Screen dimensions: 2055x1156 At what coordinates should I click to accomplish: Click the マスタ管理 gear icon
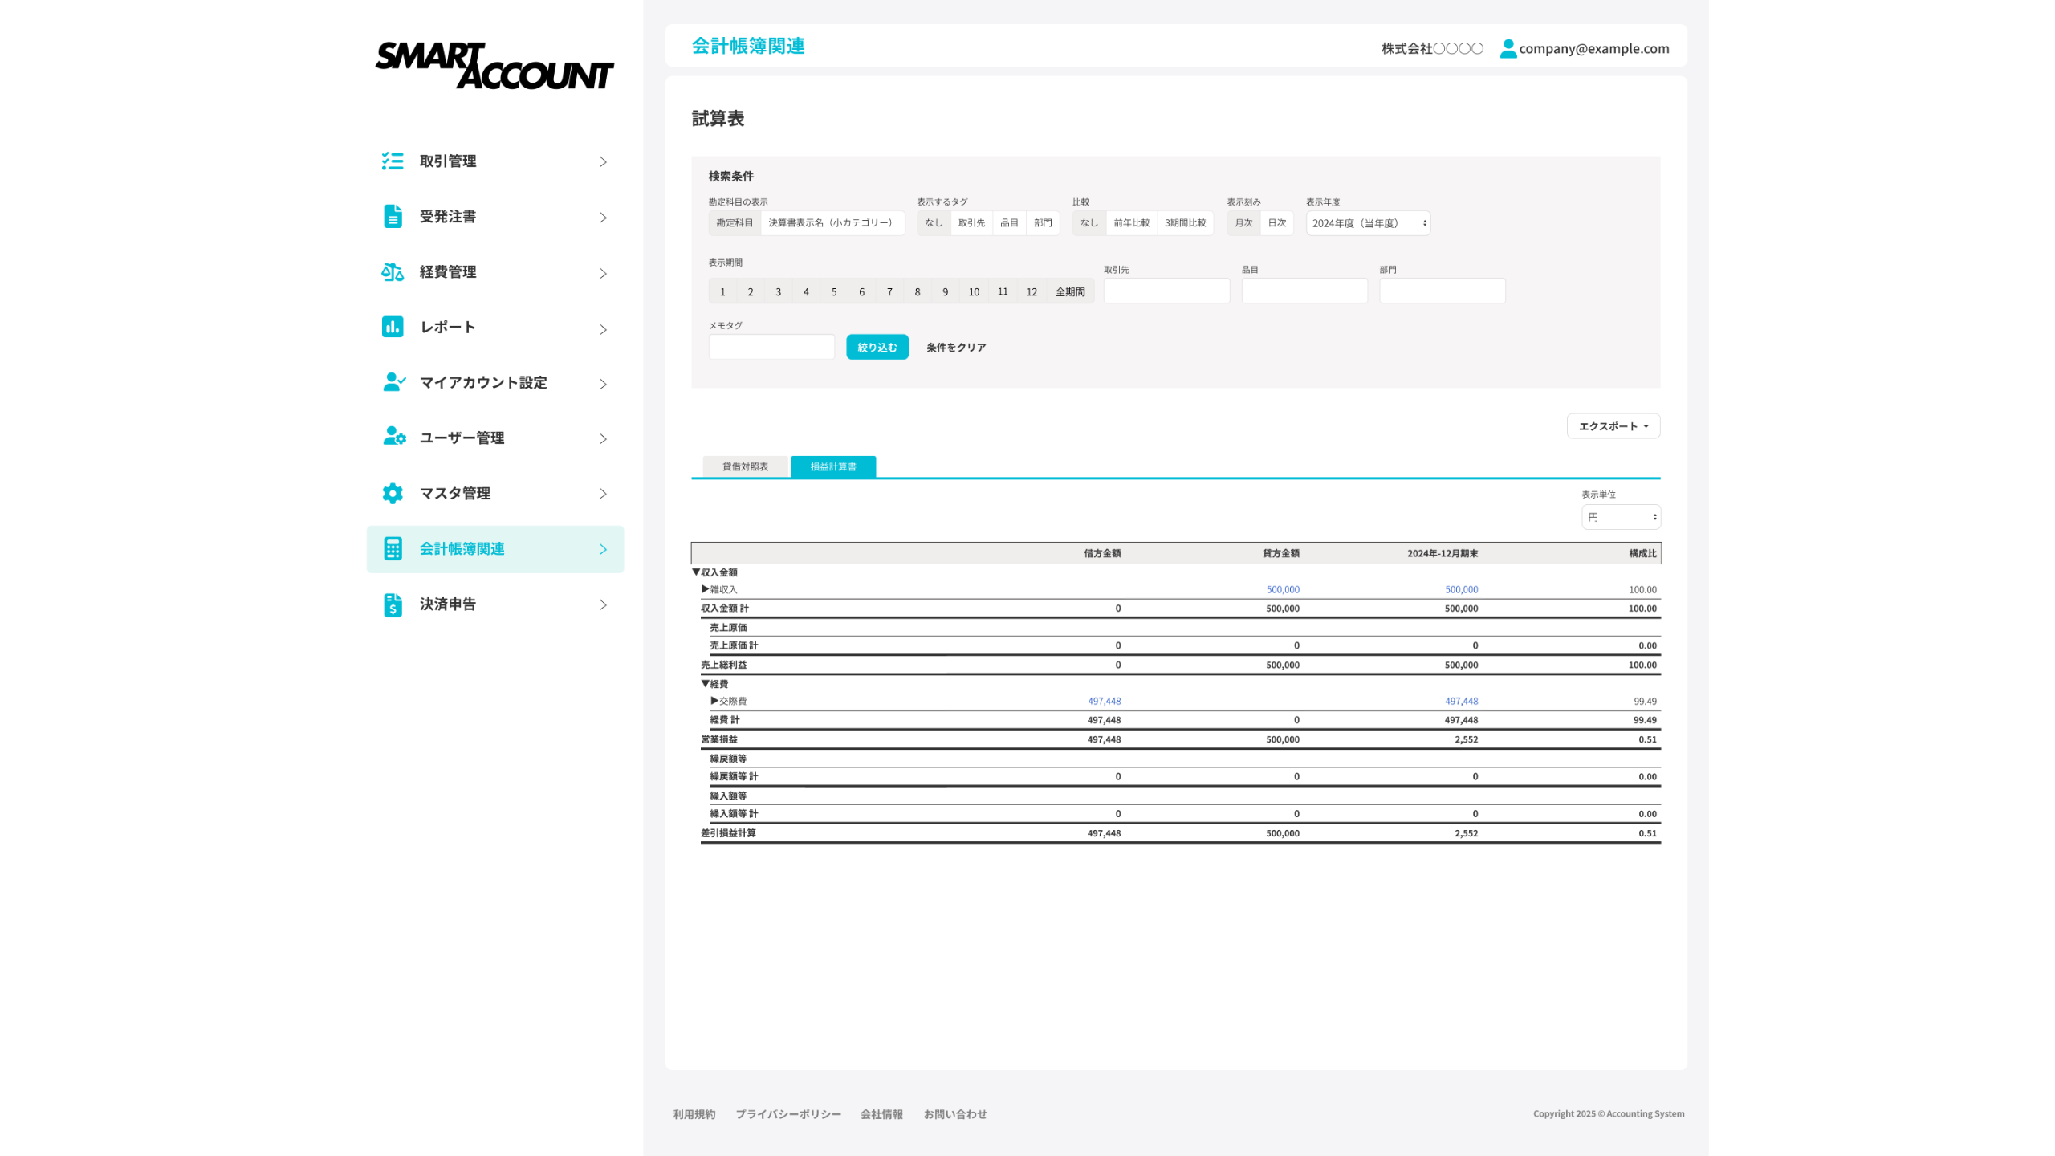[x=393, y=493]
